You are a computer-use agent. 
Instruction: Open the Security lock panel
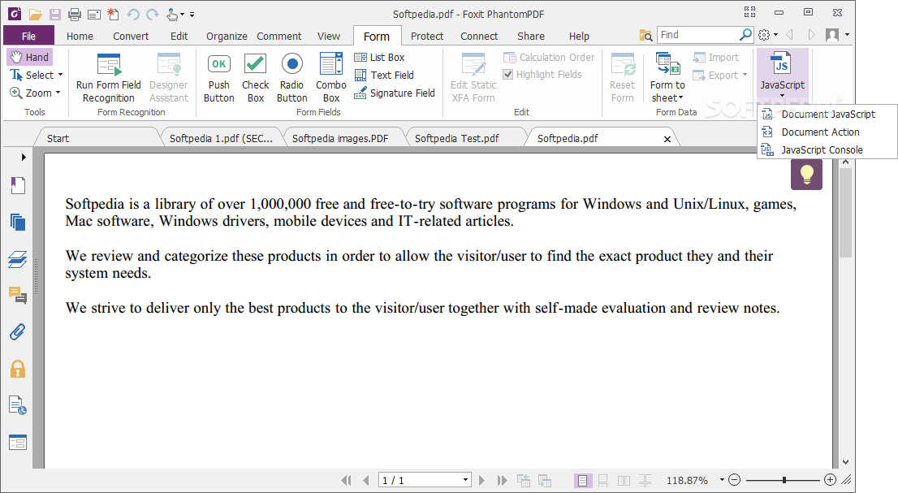(x=18, y=369)
